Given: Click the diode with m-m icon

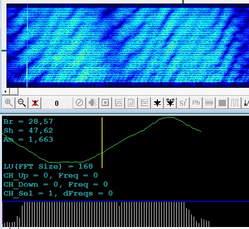Looking at the screenshot, I should pyautogui.click(x=170, y=103).
